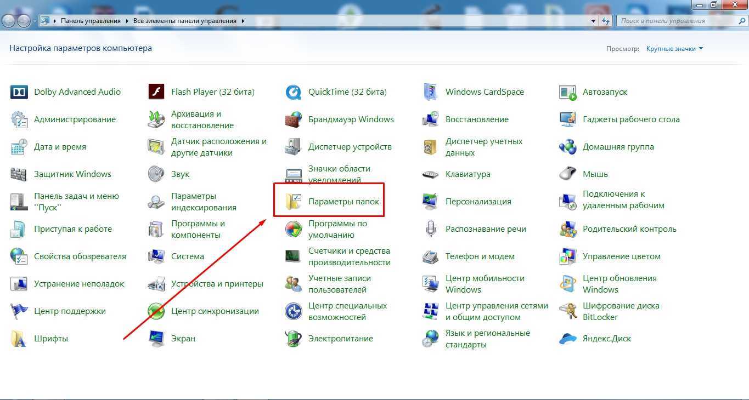This screenshot has height=400, width=749.
Task: Open the Диспетчер устройств link
Action: click(x=350, y=147)
